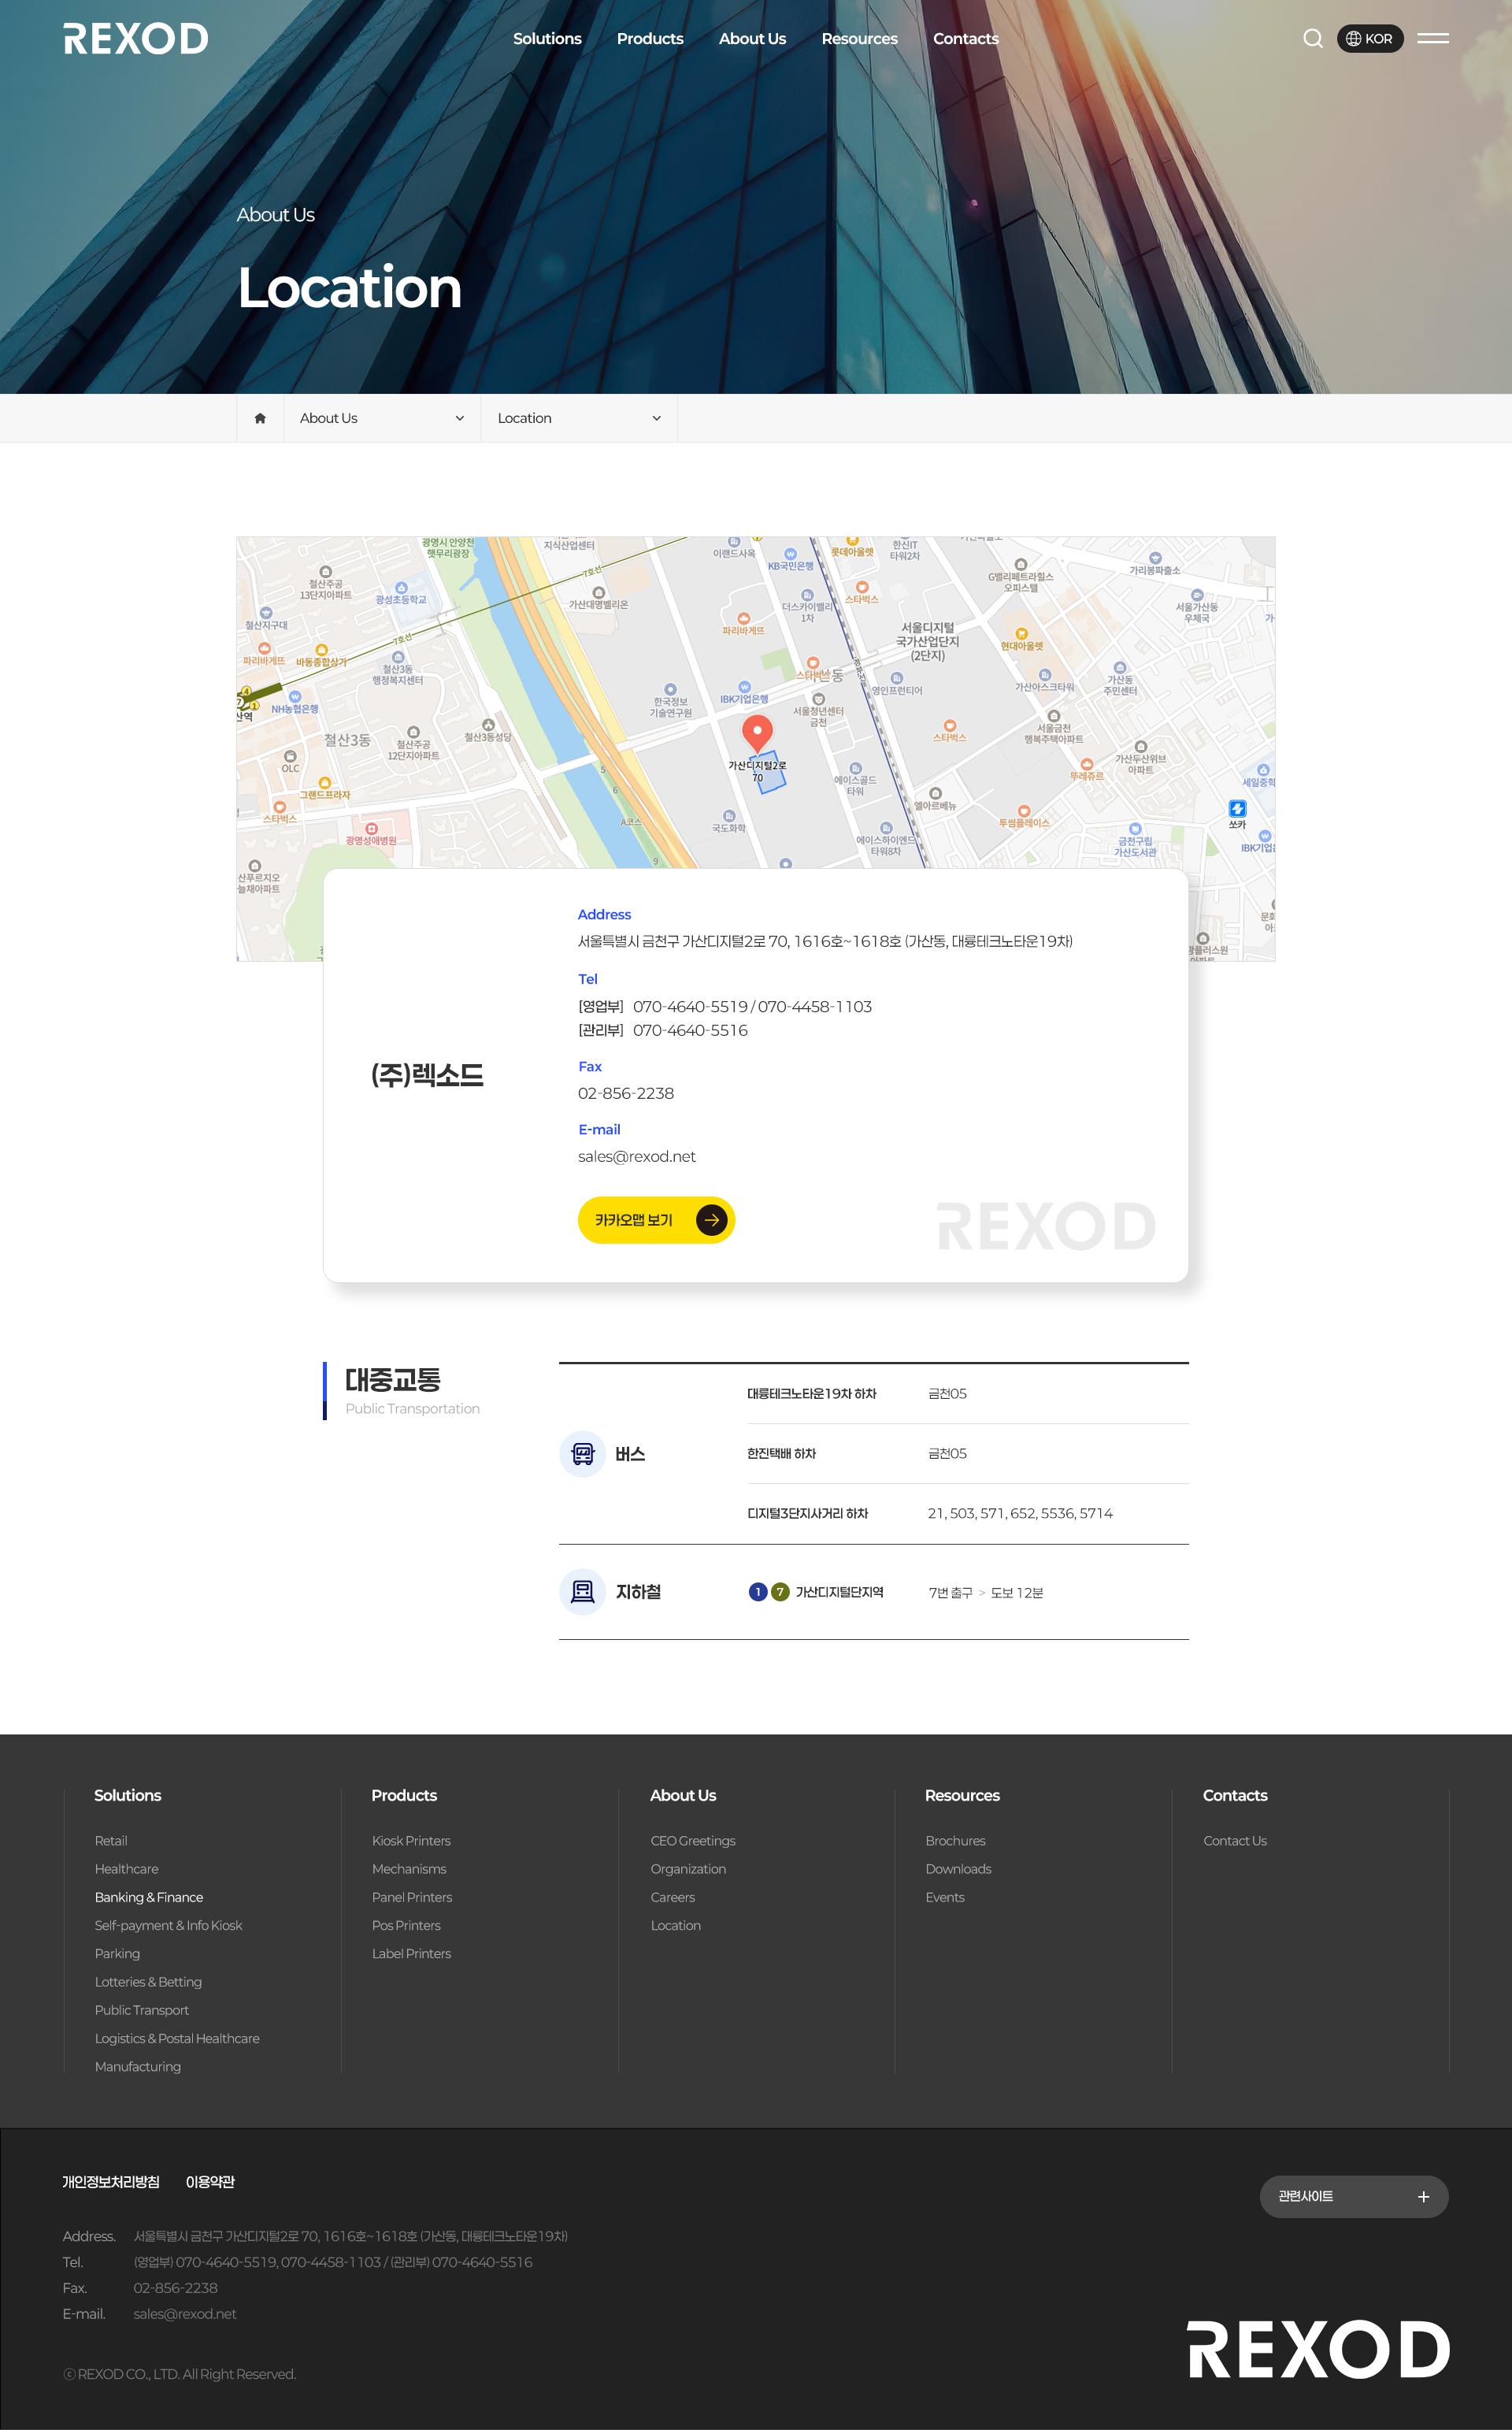The width and height of the screenshot is (1512, 2430).
Task: Open Retail link in footer
Action: [111, 1840]
